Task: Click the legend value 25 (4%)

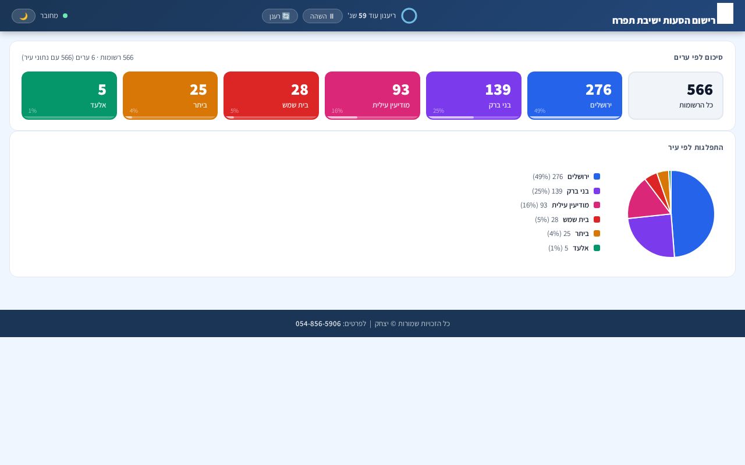Action: tap(559, 234)
